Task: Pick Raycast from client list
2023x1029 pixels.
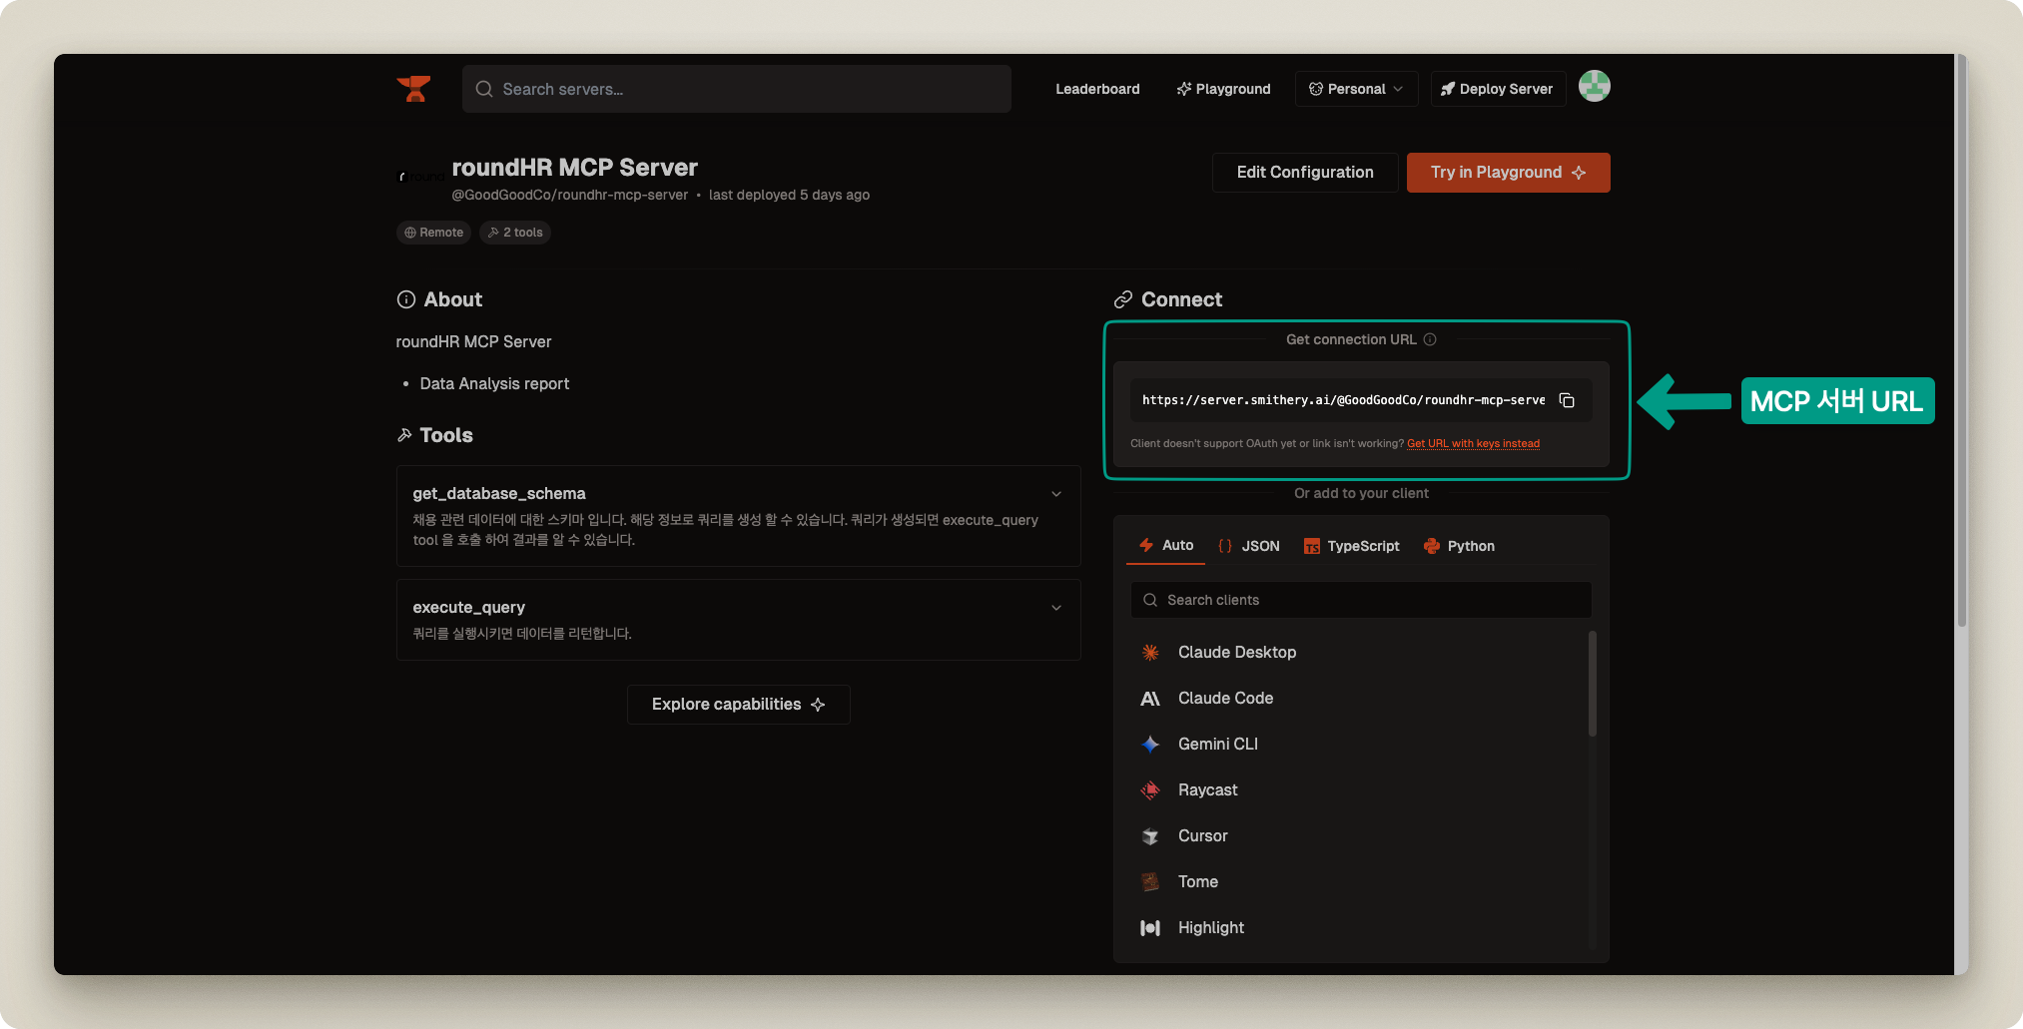Action: [1207, 789]
